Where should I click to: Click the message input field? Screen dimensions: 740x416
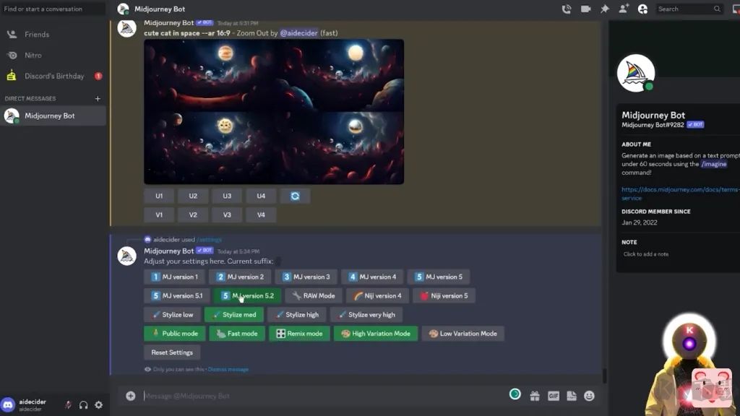tap(323, 396)
